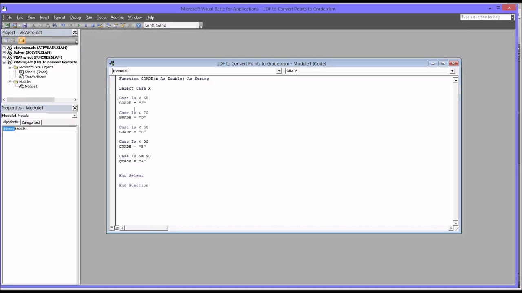Image resolution: width=522 pixels, height=293 pixels.
Task: Open the Format menu
Action: (x=59, y=17)
